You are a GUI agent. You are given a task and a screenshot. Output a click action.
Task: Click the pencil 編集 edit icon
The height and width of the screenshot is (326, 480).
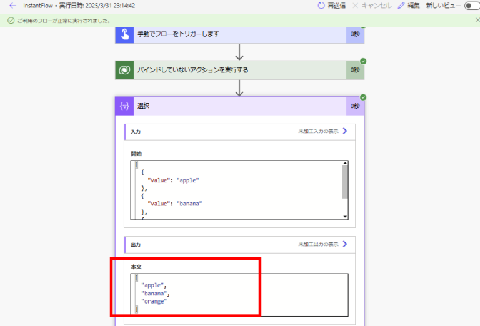(401, 6)
